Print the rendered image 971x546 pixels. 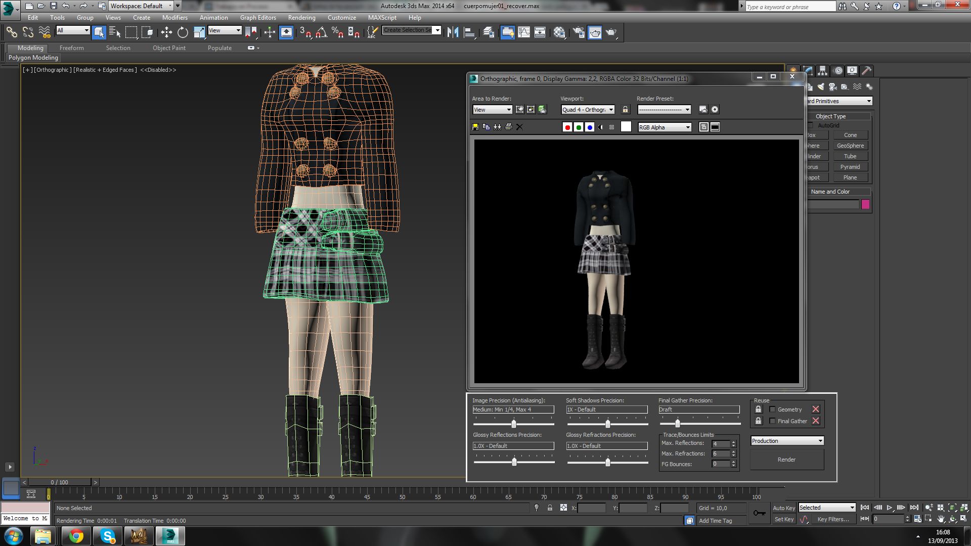pos(508,127)
